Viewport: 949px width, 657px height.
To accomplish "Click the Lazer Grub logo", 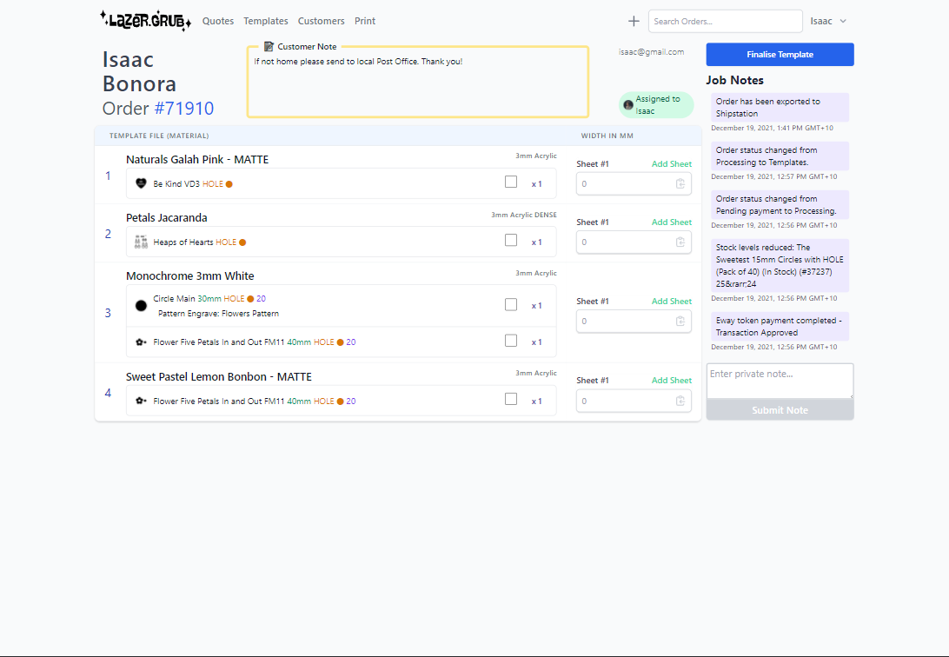I will (x=145, y=21).
